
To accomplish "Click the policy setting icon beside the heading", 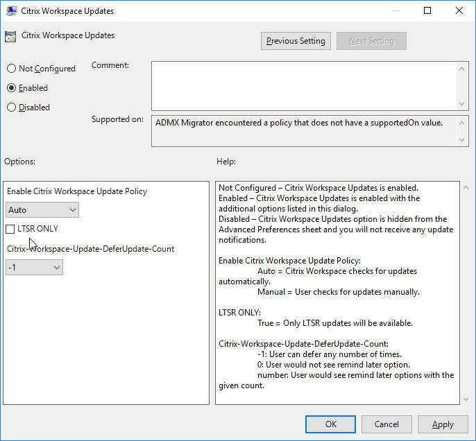I will pos(10,37).
